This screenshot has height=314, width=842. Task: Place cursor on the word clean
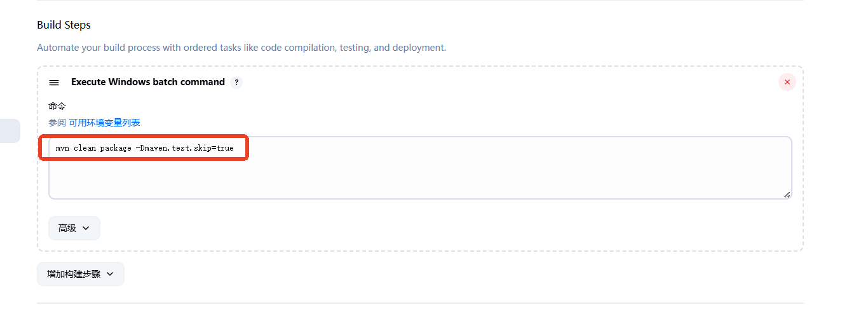coord(85,148)
